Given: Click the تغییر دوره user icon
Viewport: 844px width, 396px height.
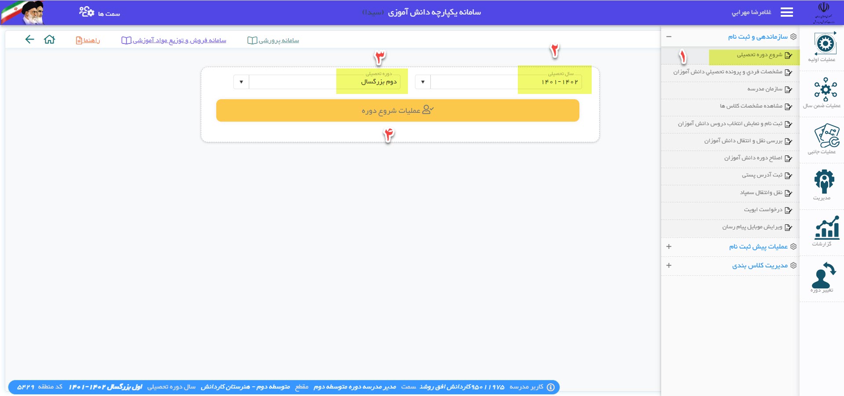Looking at the screenshot, I should (x=823, y=275).
